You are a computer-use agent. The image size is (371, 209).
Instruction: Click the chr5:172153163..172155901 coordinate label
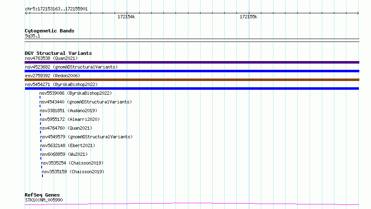point(56,9)
